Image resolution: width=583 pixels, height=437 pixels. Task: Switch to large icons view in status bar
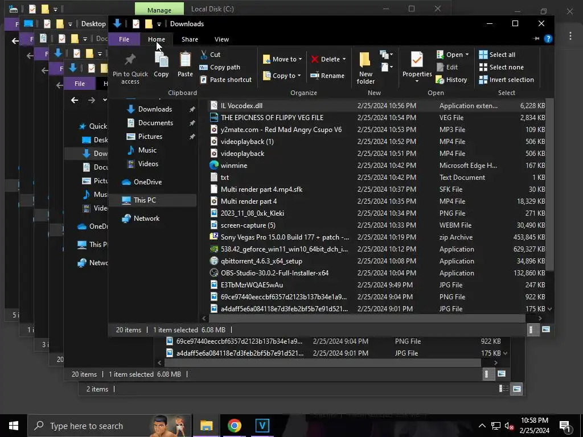546,329
